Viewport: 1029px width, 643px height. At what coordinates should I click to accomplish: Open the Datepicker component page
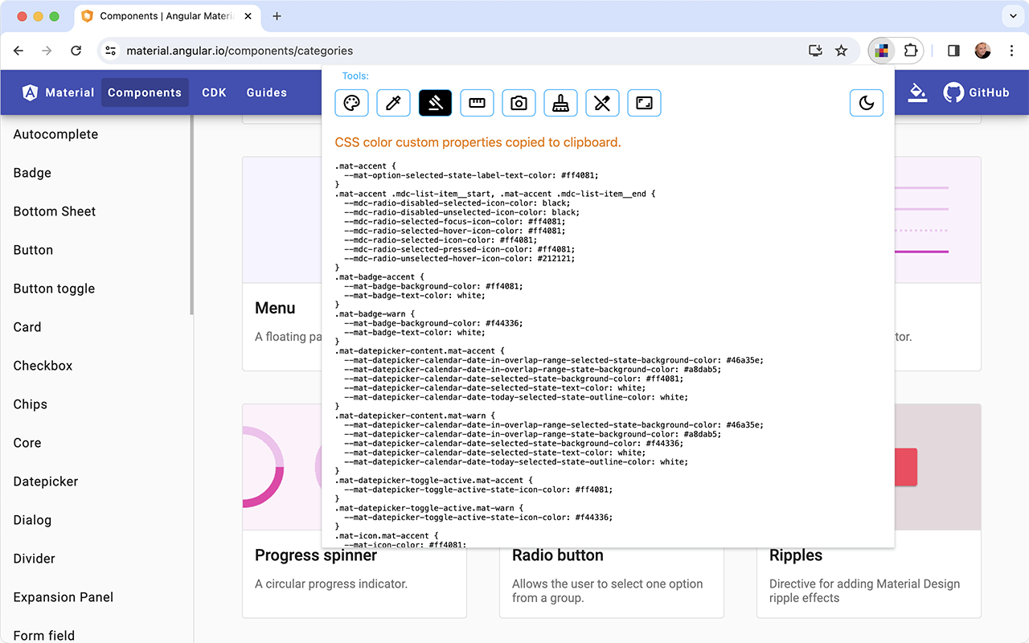point(45,481)
